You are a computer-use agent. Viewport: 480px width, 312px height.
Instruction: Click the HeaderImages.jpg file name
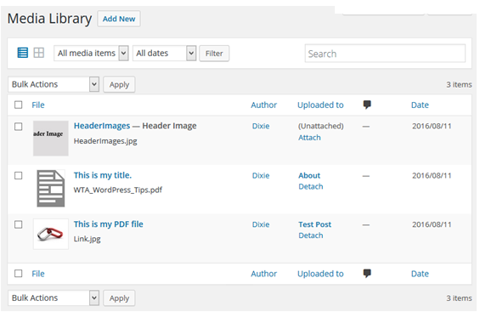coord(105,141)
